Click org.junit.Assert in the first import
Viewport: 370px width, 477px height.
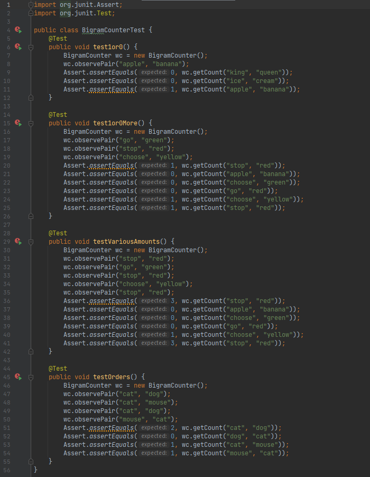[90, 5]
